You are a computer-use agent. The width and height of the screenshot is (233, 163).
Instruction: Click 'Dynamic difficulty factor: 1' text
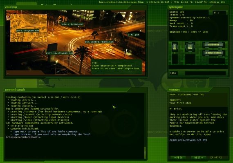click(x=189, y=18)
